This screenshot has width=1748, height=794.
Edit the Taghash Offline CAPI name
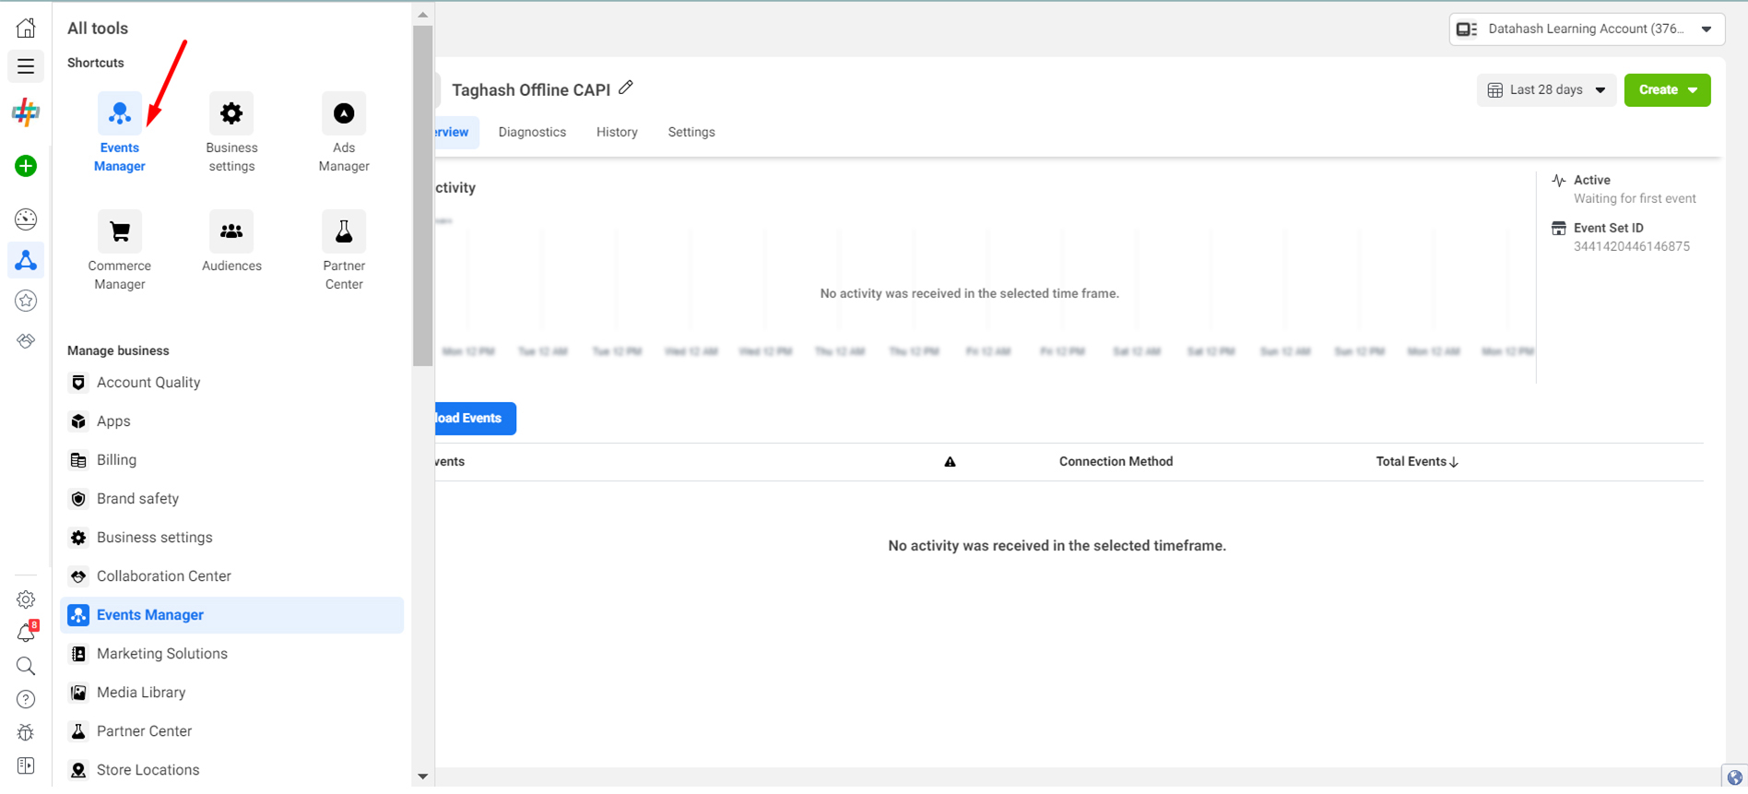tap(626, 88)
